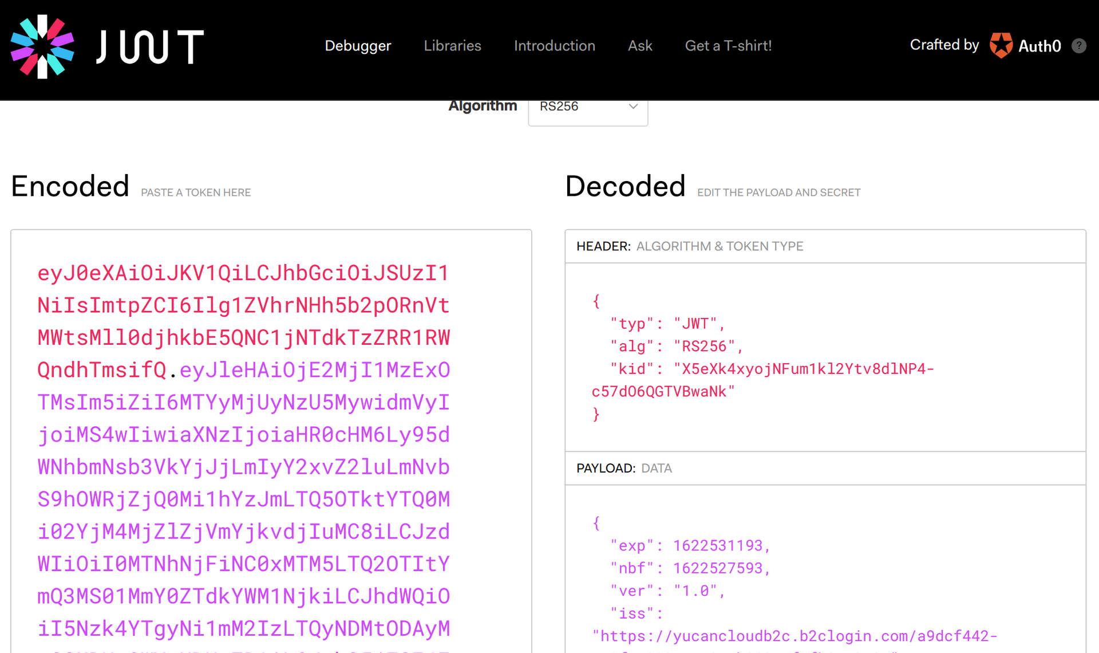Click the HEADER: Algorithm & Token Type label
Image resolution: width=1099 pixels, height=653 pixels.
click(x=690, y=246)
